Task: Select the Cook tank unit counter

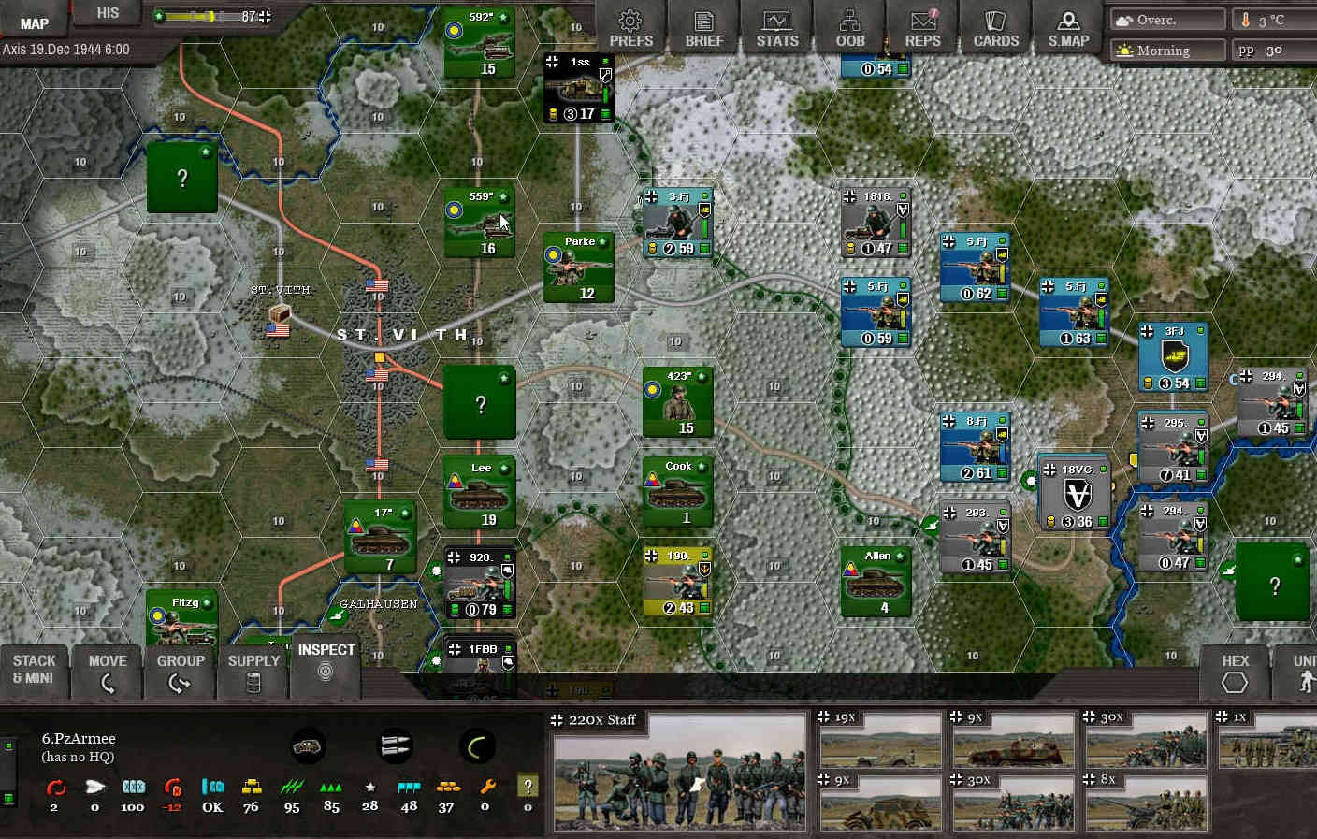Action: tap(678, 491)
